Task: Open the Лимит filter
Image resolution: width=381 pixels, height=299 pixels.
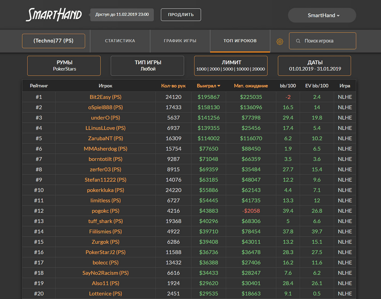Action: click(231, 66)
